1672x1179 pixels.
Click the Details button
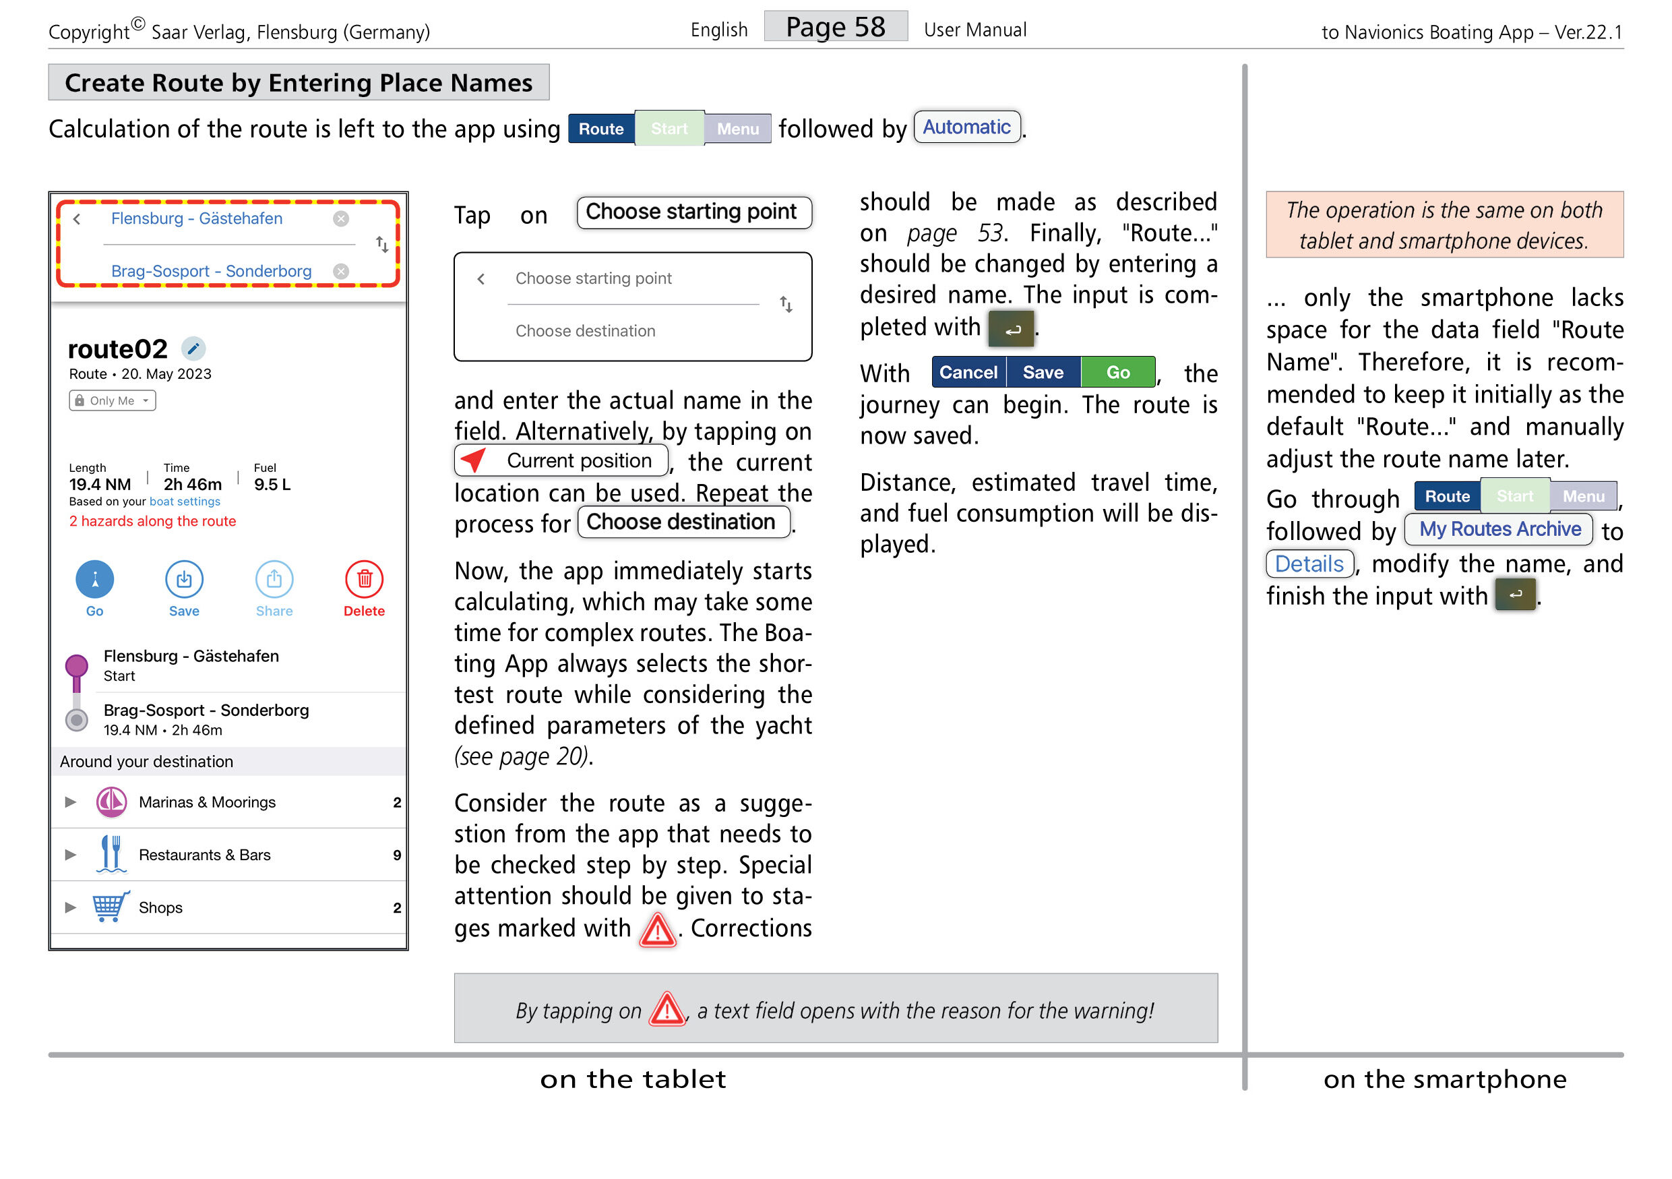tap(1309, 564)
